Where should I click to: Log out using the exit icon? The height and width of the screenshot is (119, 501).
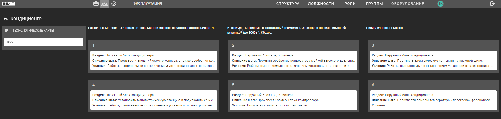pyautogui.click(x=492, y=4)
